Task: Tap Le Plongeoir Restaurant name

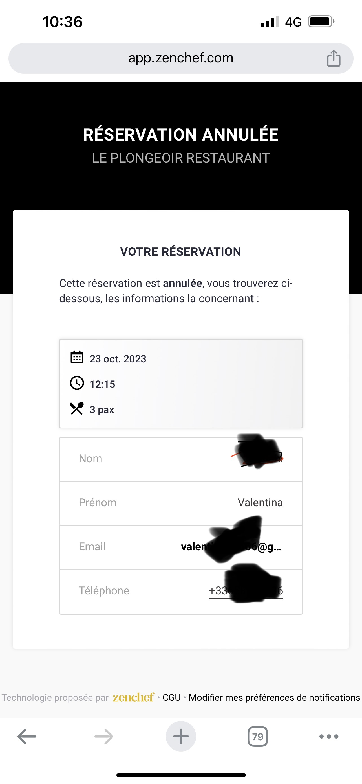Action: tap(181, 158)
